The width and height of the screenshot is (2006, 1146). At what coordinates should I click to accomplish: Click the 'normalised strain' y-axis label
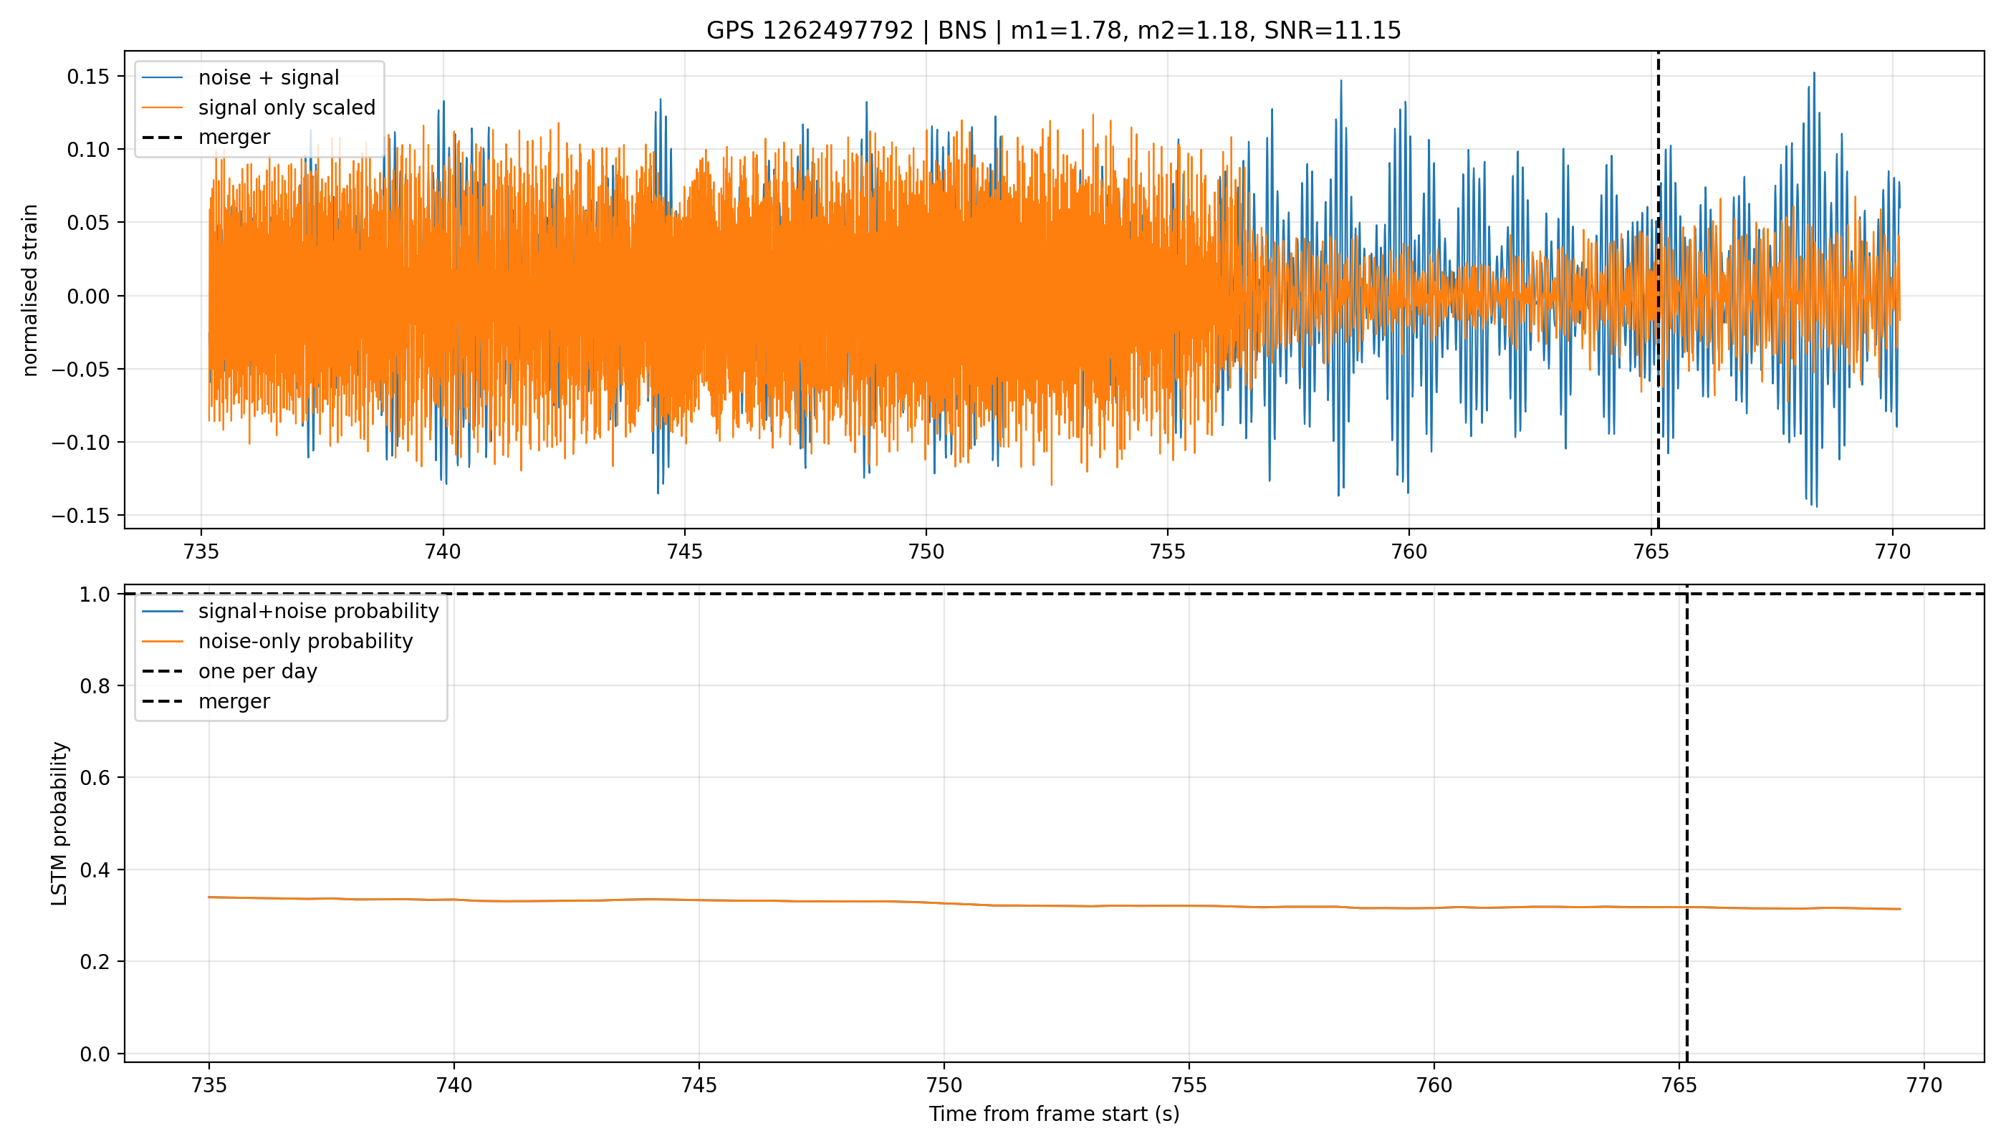click(x=30, y=290)
